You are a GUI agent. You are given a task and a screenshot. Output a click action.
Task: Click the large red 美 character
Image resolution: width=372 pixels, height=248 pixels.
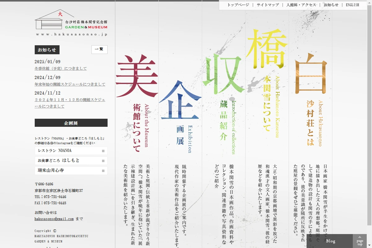coord(137,76)
